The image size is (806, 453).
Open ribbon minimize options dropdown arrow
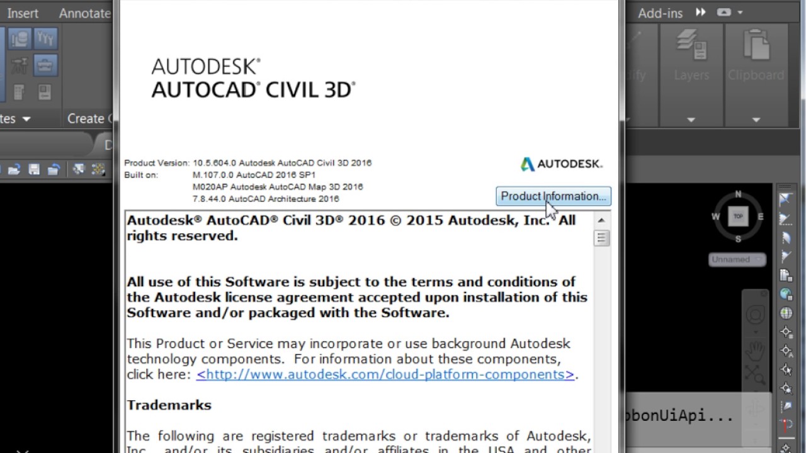(x=740, y=13)
